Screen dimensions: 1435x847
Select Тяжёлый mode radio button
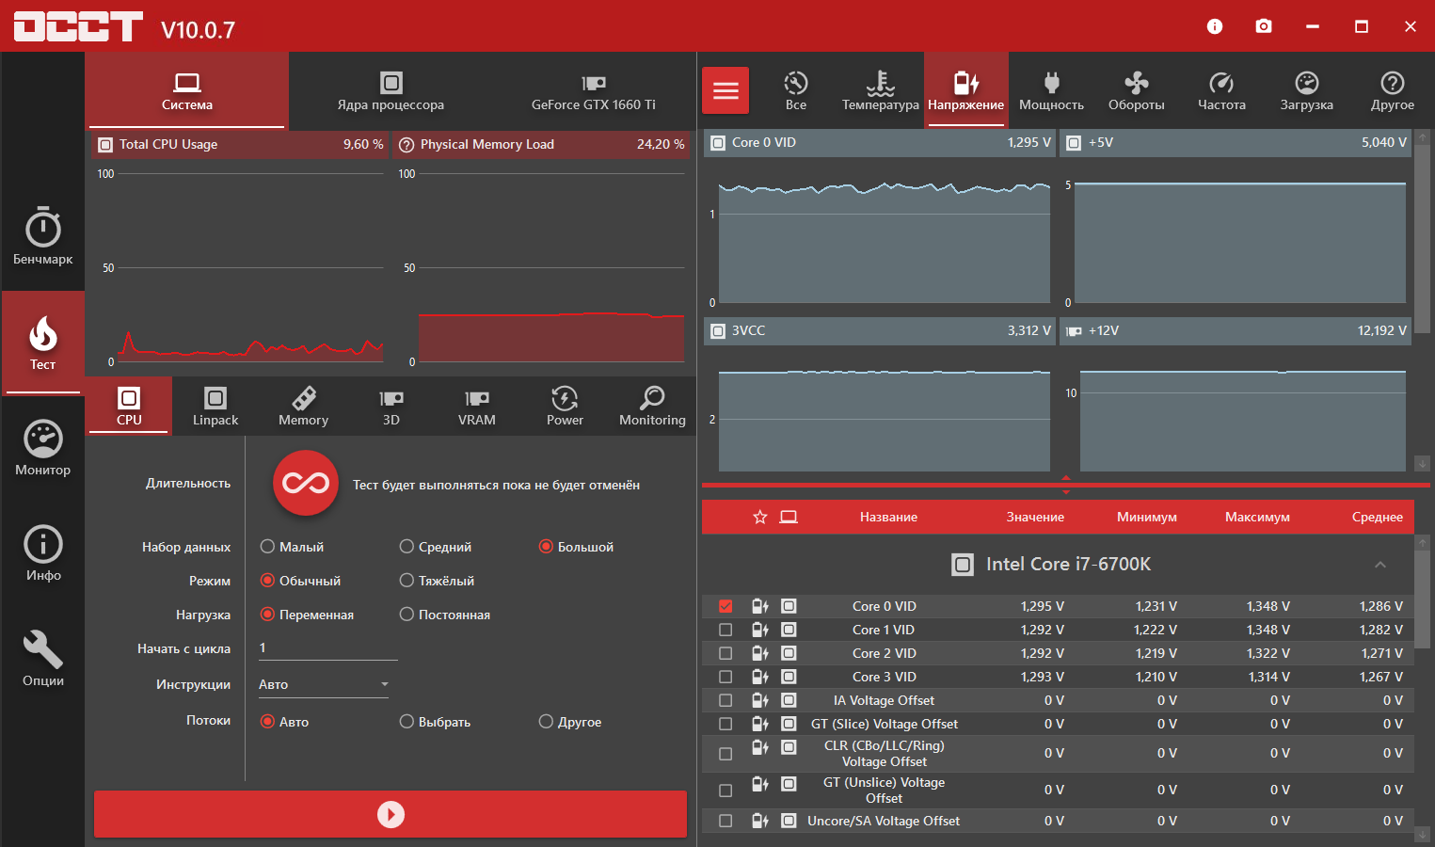point(407,580)
